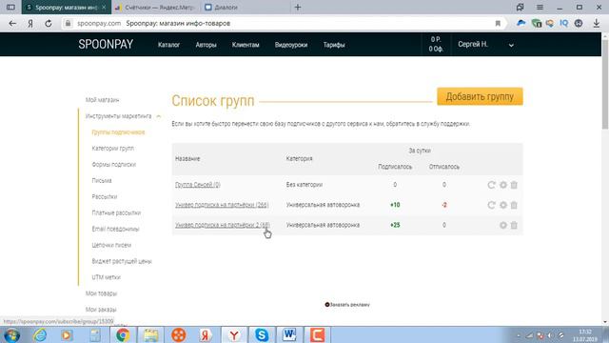Viewport: 609px width, 343px height.
Task: Close the Spoonpay browser tab
Action: coord(104,8)
